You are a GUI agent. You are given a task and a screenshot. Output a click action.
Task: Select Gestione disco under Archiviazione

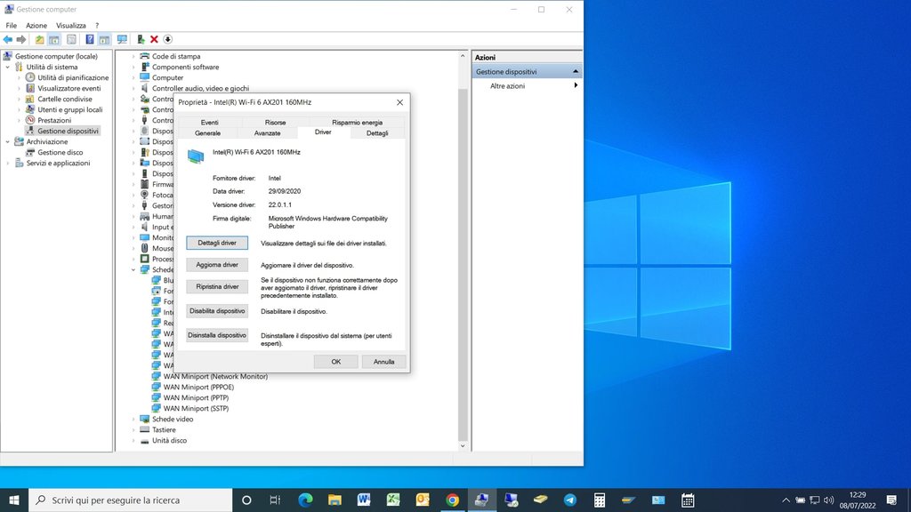pos(60,153)
